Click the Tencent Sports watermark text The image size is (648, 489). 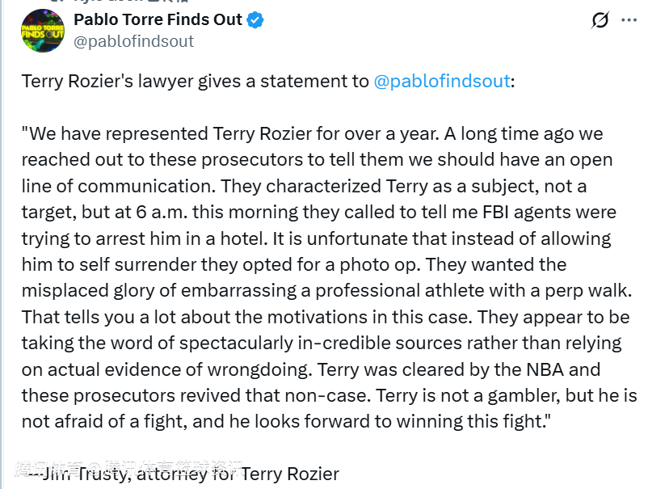point(129,467)
